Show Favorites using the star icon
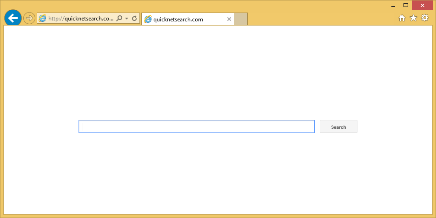Screen dimensions: 436x218 [x=413, y=18]
